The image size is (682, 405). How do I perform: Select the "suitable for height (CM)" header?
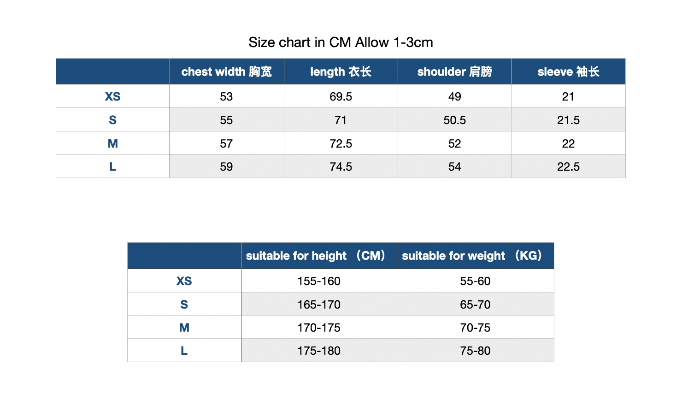point(318,256)
